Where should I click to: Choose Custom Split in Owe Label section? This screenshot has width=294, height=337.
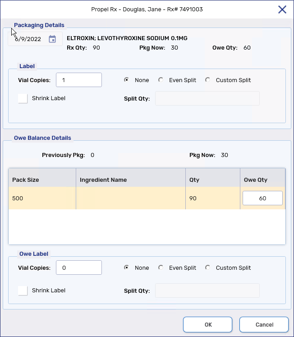point(208,268)
